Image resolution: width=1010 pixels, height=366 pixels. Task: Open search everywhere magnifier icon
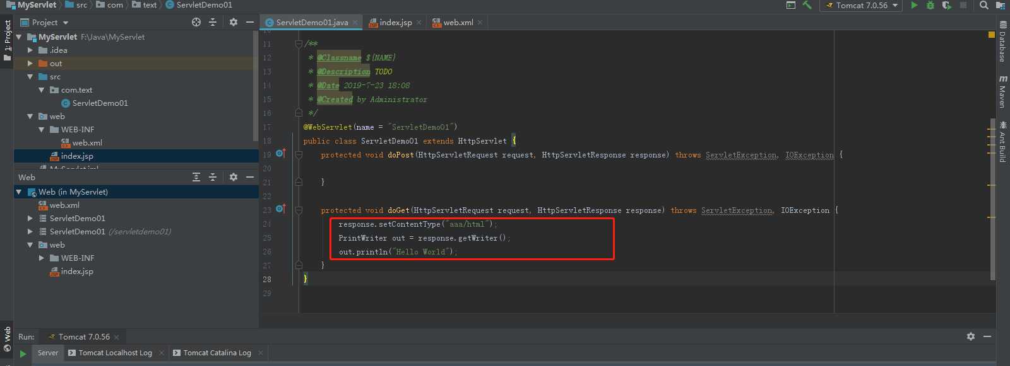984,5
